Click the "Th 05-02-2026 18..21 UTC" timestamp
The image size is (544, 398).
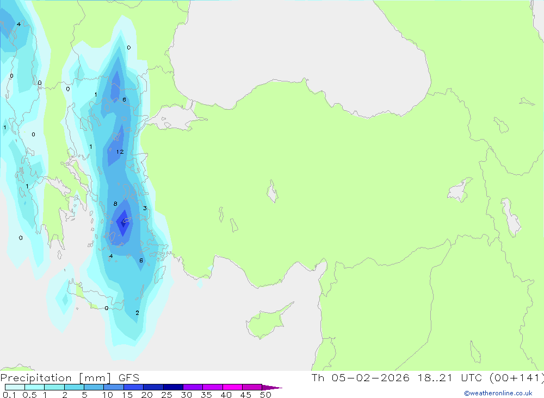397,377
